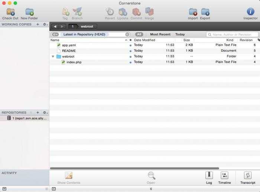Select the Most Recent filter
The width and height of the screenshot is (260, 192).
(160, 34)
